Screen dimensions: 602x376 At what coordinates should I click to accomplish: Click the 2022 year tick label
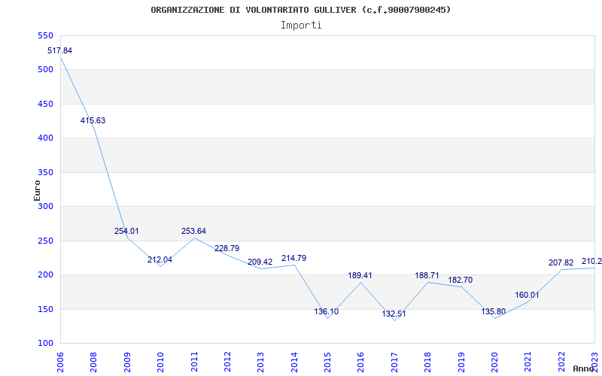coord(561,362)
